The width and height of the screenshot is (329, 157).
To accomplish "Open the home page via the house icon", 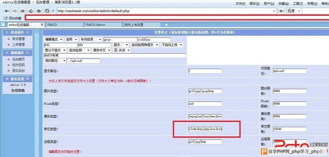I will click(39, 11).
